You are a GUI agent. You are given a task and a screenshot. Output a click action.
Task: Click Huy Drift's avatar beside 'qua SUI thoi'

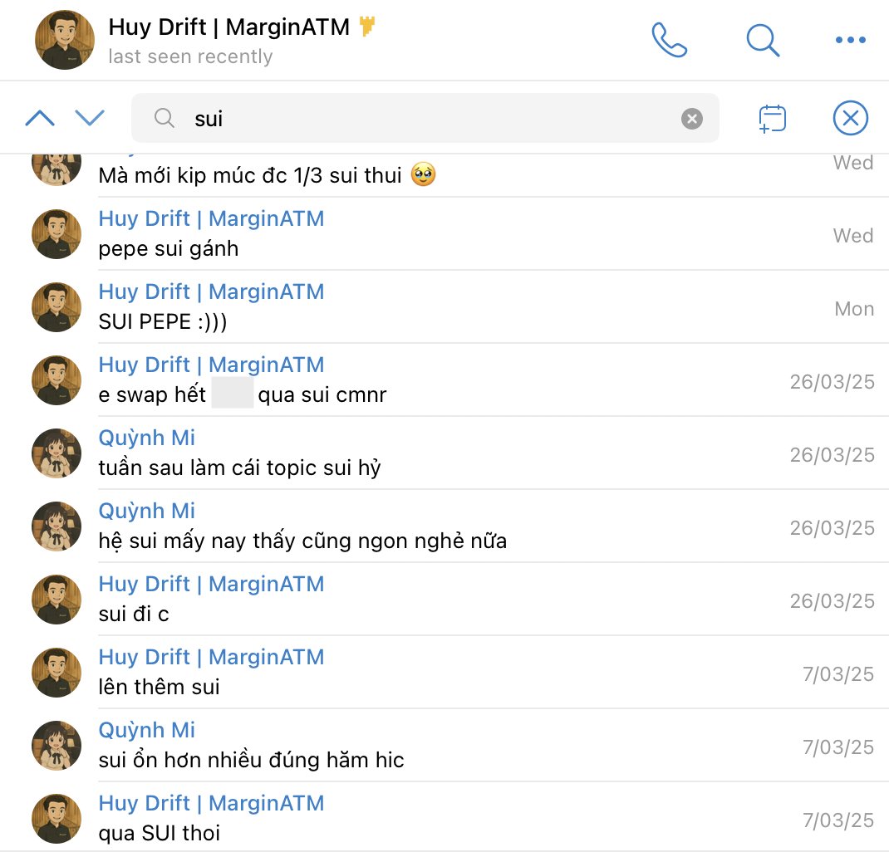pyautogui.click(x=56, y=818)
